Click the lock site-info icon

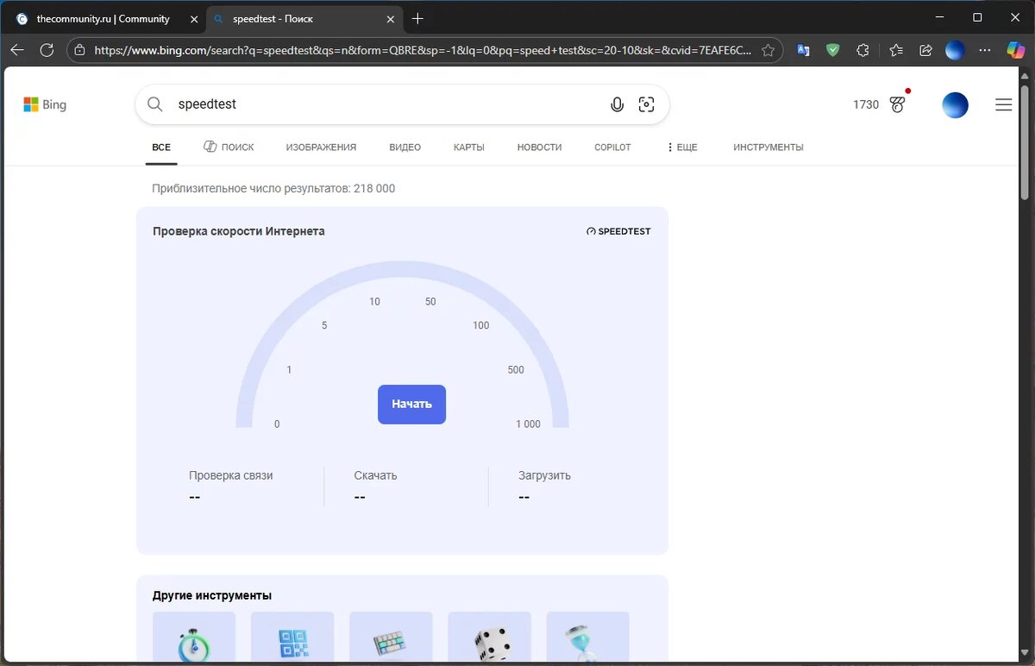tap(80, 50)
